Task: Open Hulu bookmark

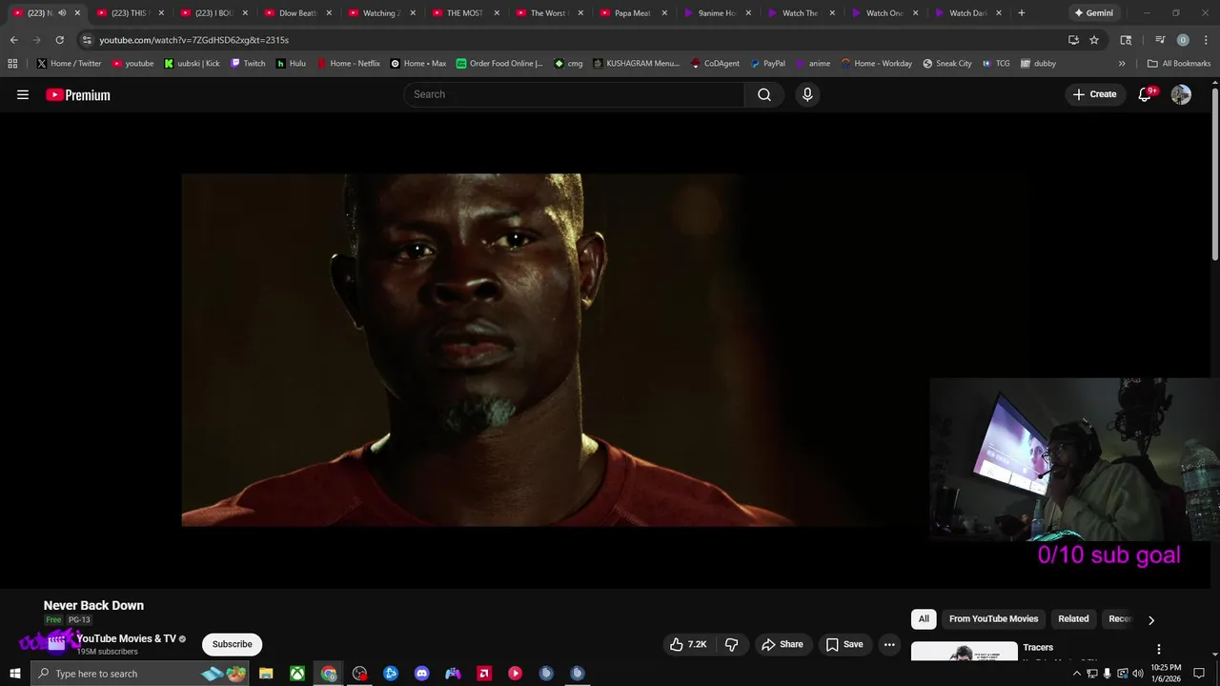Action: point(291,64)
